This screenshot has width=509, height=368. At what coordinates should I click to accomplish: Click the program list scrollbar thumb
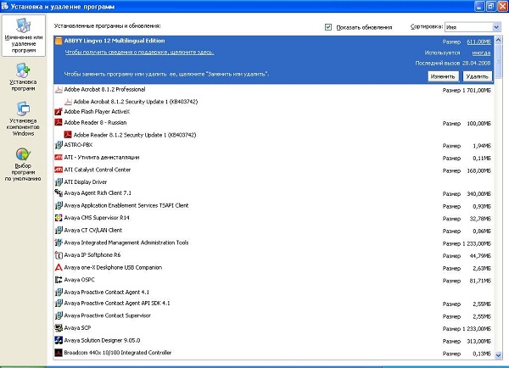[x=499, y=61]
